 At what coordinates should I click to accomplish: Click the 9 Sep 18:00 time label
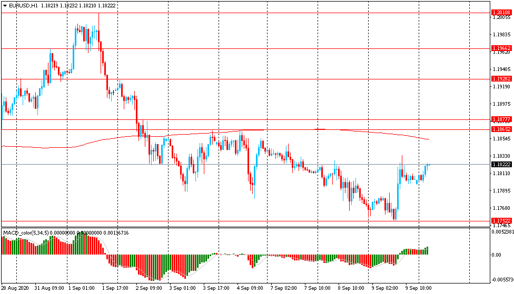[x=418, y=288]
